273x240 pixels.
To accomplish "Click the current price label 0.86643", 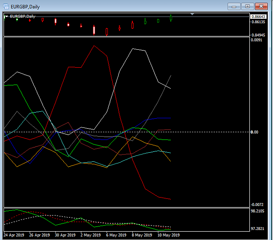I will click(x=259, y=17).
